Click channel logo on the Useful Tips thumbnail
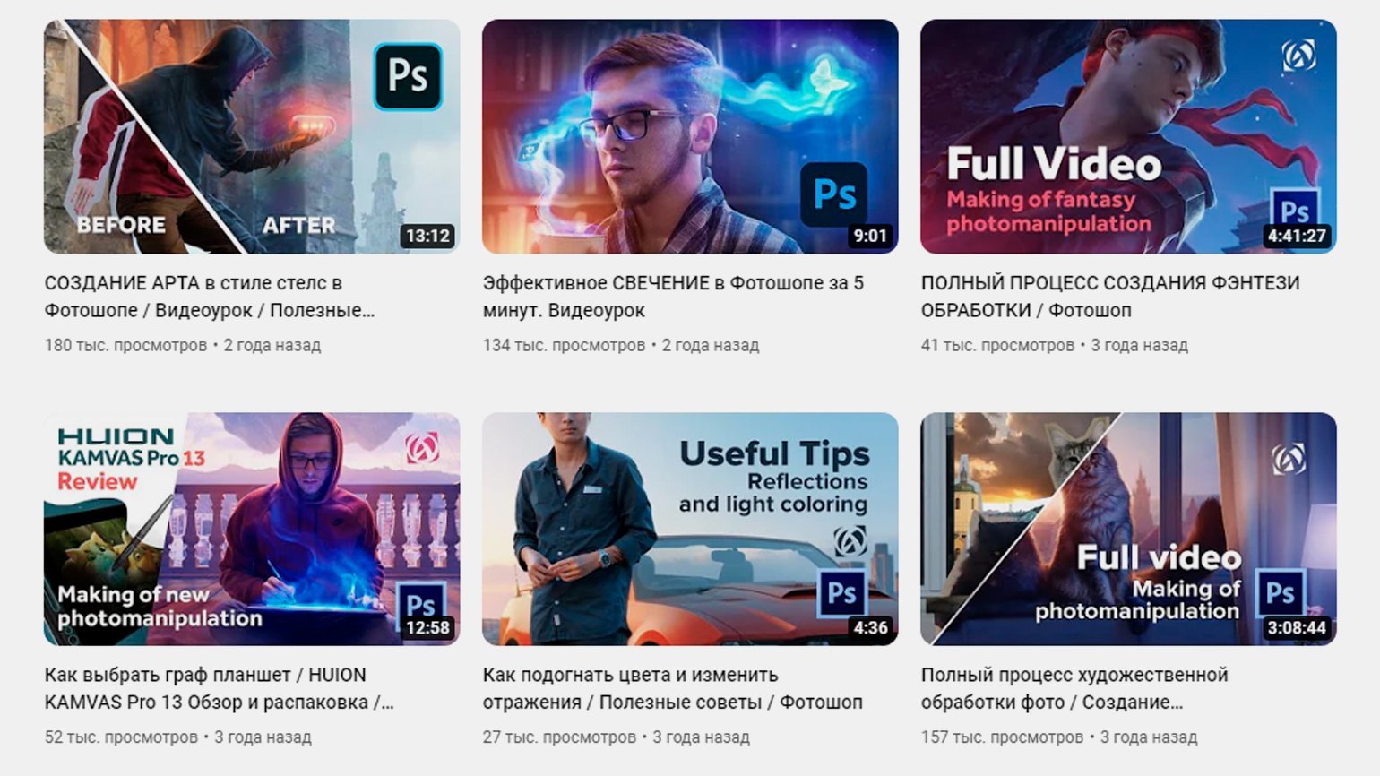Viewport: 1380px width, 776px height. click(850, 542)
